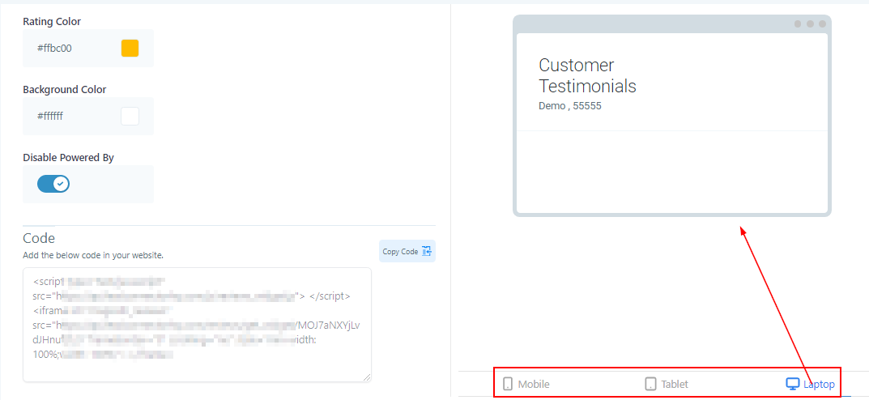Click inside the embed code text area

[x=197, y=324]
